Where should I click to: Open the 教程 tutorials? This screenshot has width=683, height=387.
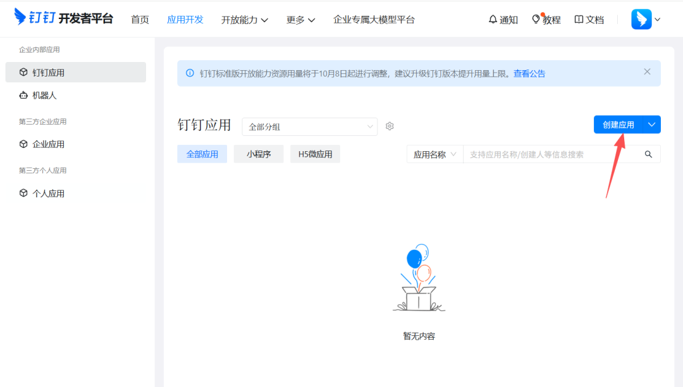546,19
